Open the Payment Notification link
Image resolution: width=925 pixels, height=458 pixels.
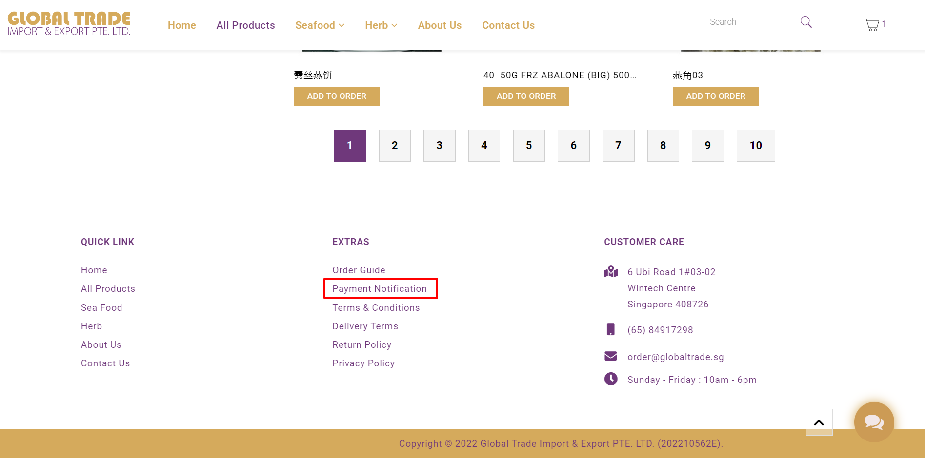pos(380,289)
